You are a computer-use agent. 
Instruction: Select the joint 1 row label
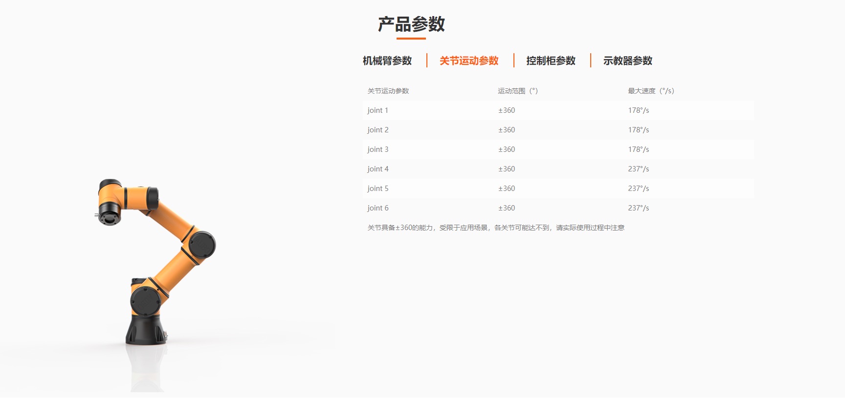378,110
